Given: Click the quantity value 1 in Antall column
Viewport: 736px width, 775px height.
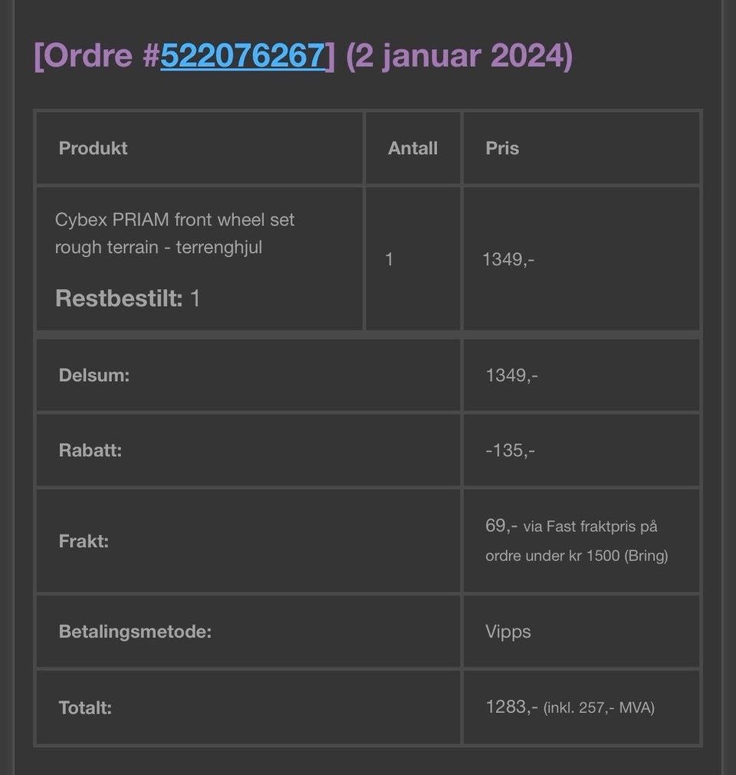Looking at the screenshot, I should coord(389,259).
